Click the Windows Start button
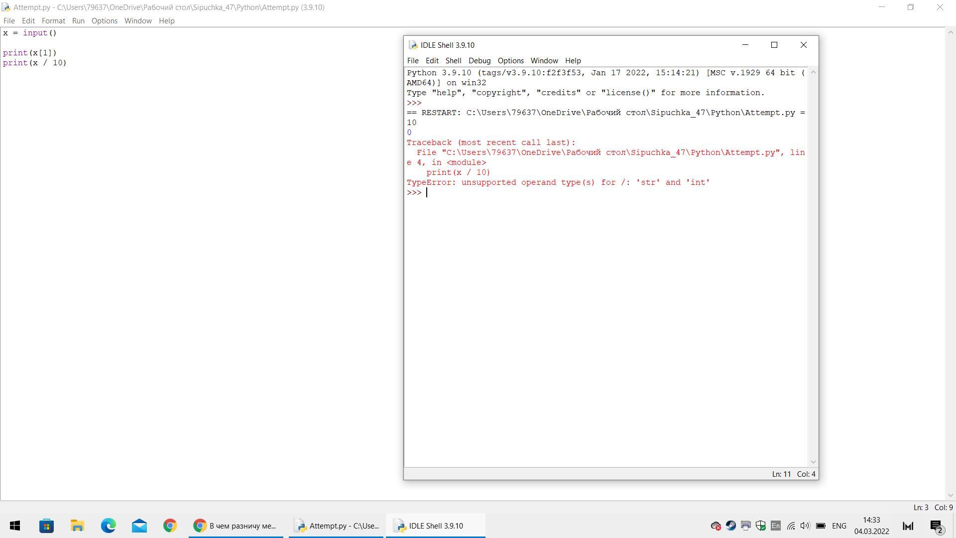Screen dimensions: 956x538 pyautogui.click(x=15, y=526)
